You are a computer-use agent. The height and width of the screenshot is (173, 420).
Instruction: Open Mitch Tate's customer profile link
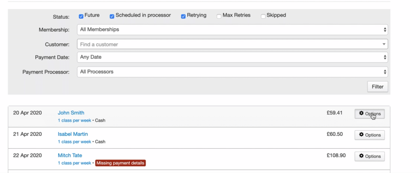(x=70, y=155)
